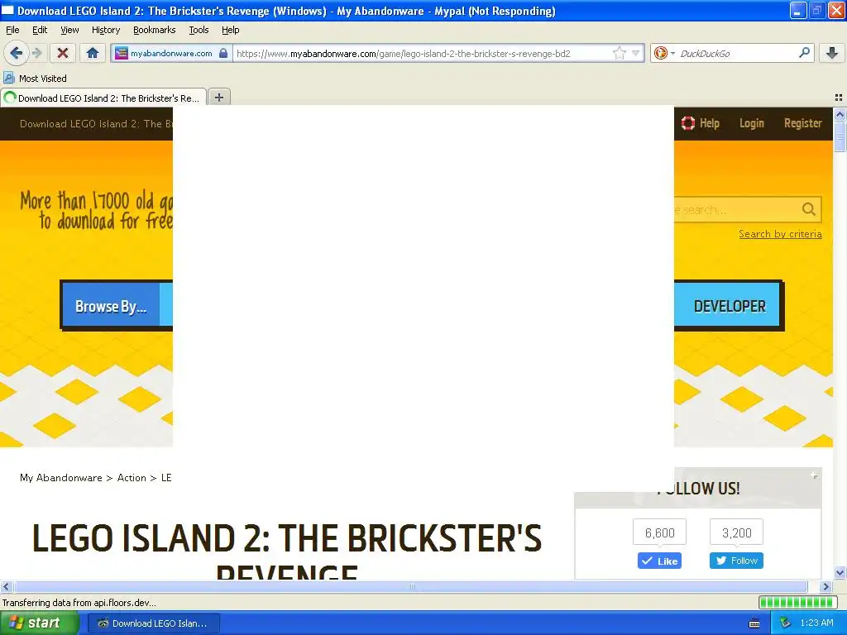Click the vertical scrollbar up arrow
The image size is (847, 635).
click(x=840, y=114)
